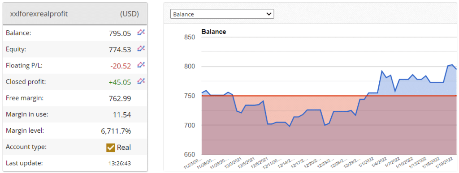Click the bold Balance chart title
Image resolution: width=459 pixels, height=173 pixels.
tap(214, 32)
